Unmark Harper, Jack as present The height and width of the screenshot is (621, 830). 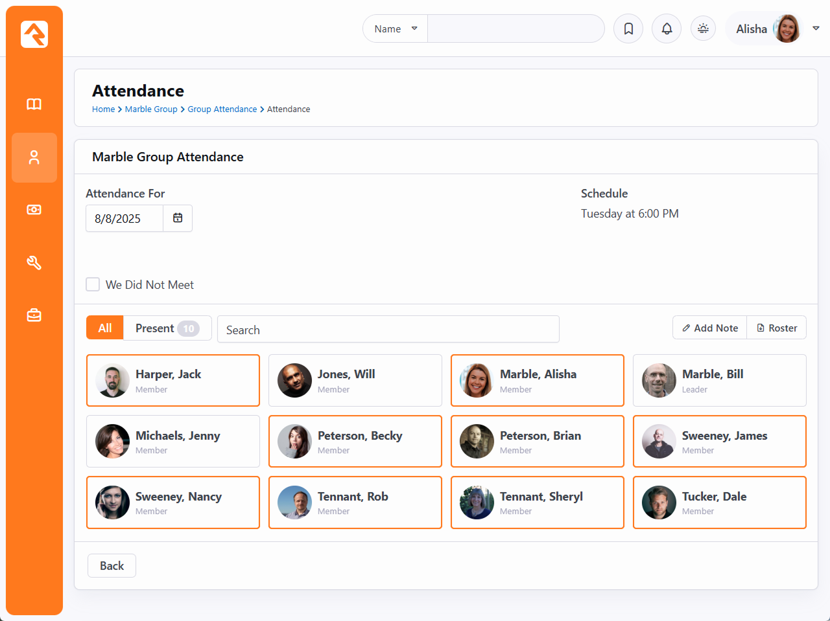[172, 381]
